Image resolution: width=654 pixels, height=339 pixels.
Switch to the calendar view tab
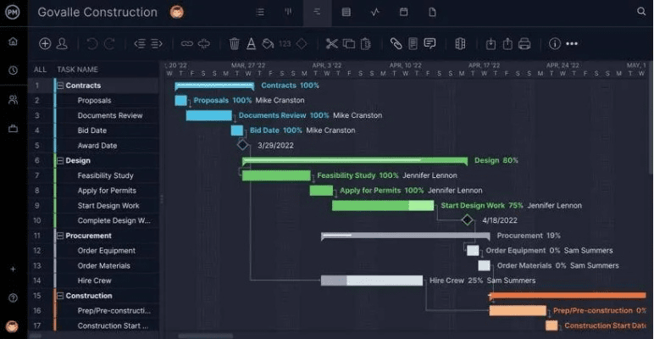(403, 12)
